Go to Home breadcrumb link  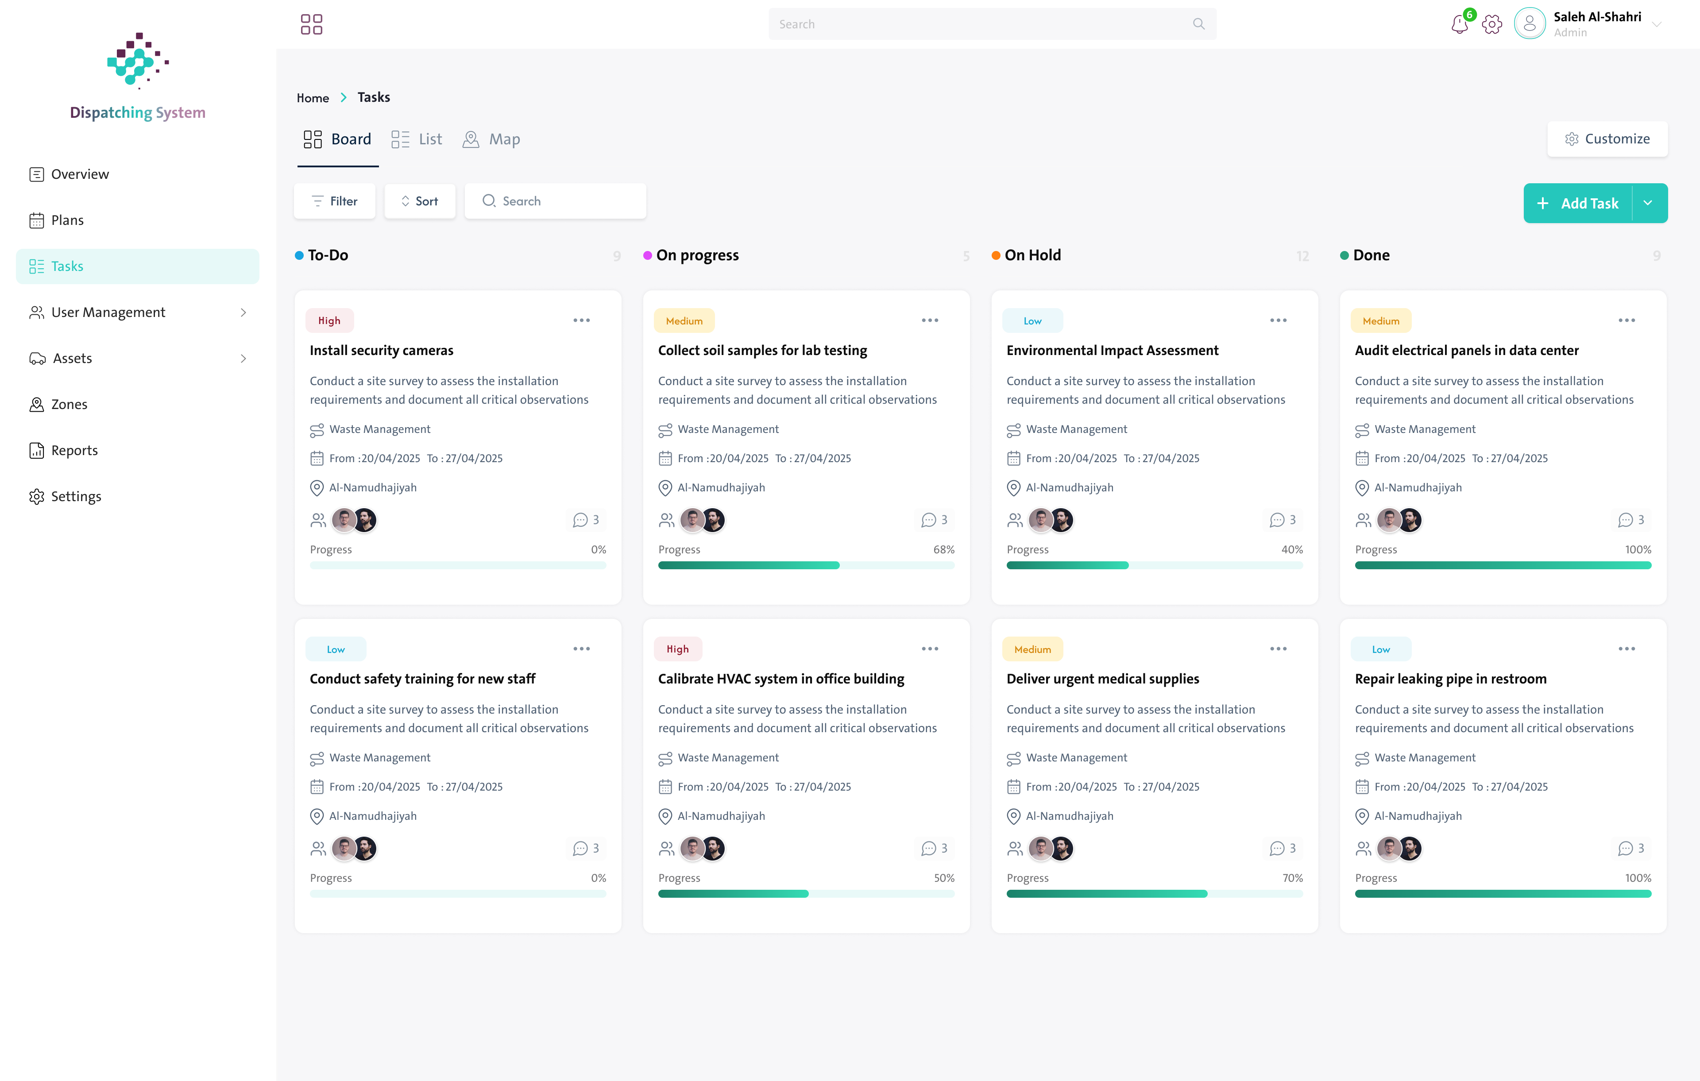coord(313,97)
